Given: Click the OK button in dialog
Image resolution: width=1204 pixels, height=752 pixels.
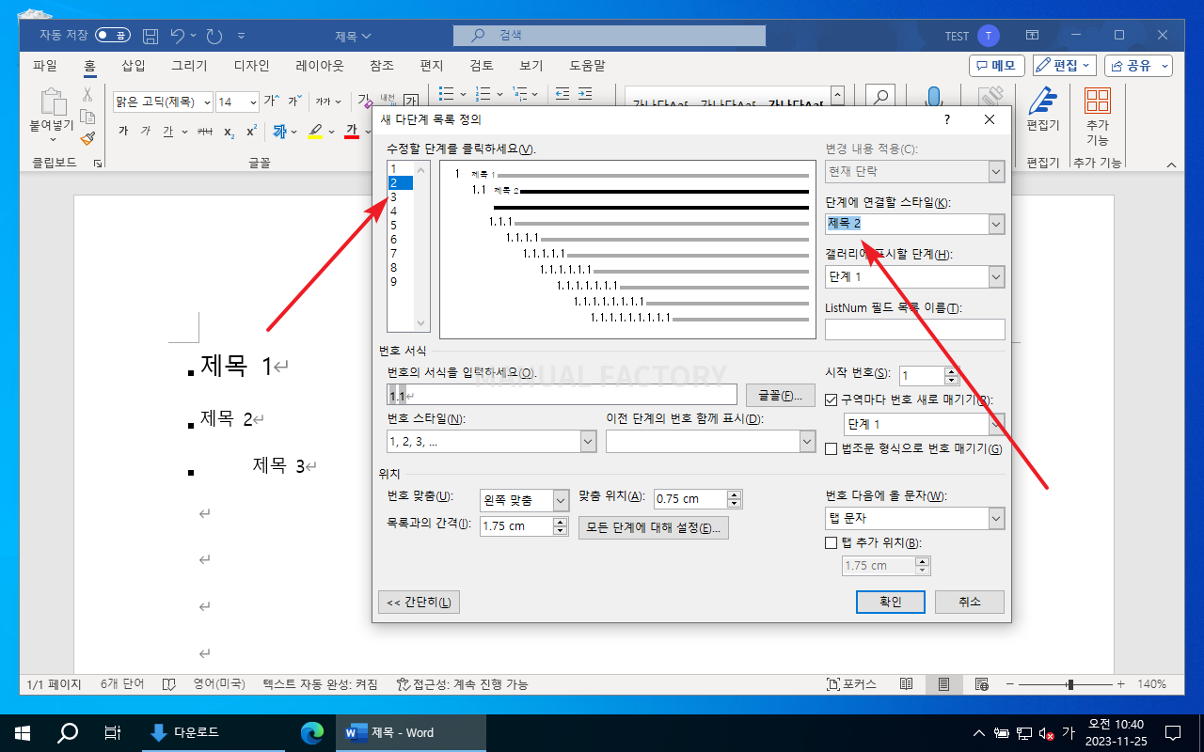Looking at the screenshot, I should coord(890,602).
